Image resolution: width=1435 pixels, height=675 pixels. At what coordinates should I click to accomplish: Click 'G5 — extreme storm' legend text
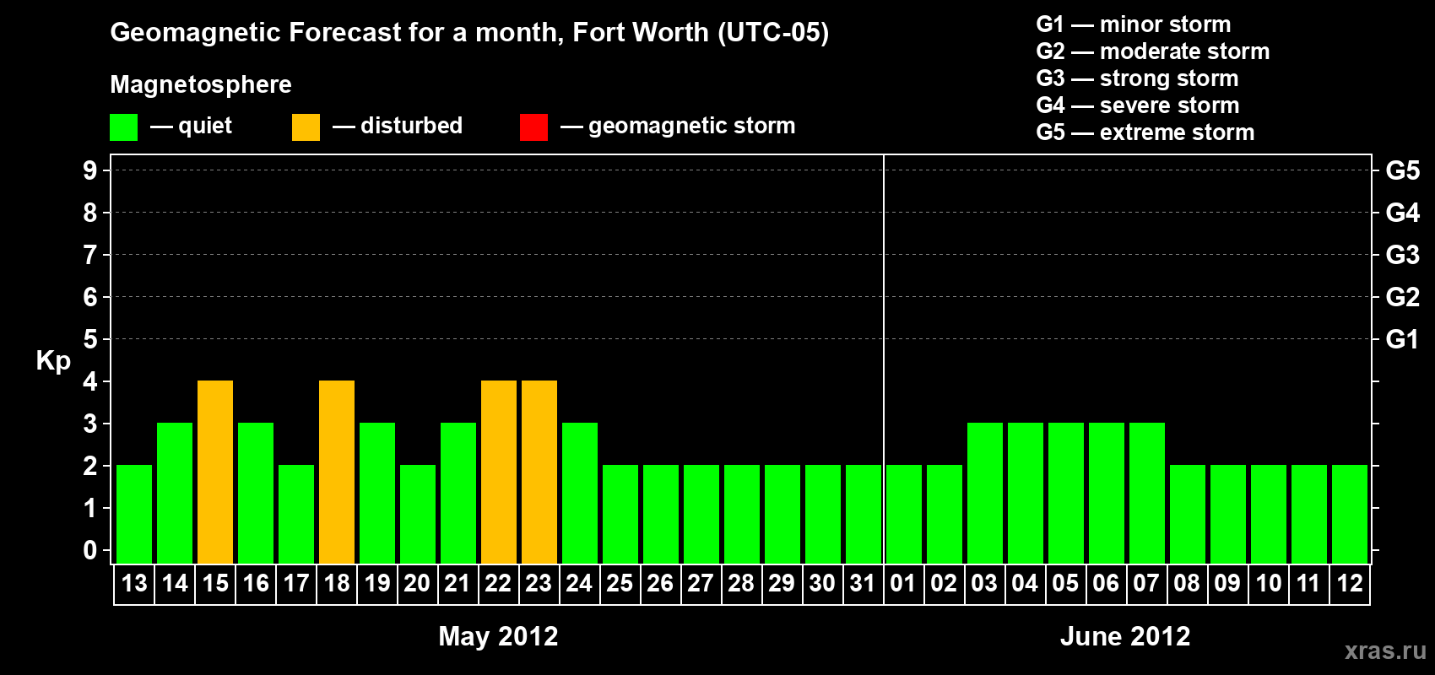[1145, 132]
